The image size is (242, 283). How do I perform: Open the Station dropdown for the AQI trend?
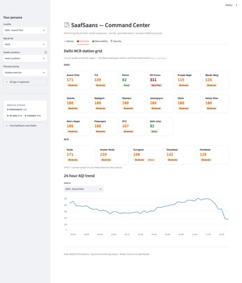click(x=83, y=189)
